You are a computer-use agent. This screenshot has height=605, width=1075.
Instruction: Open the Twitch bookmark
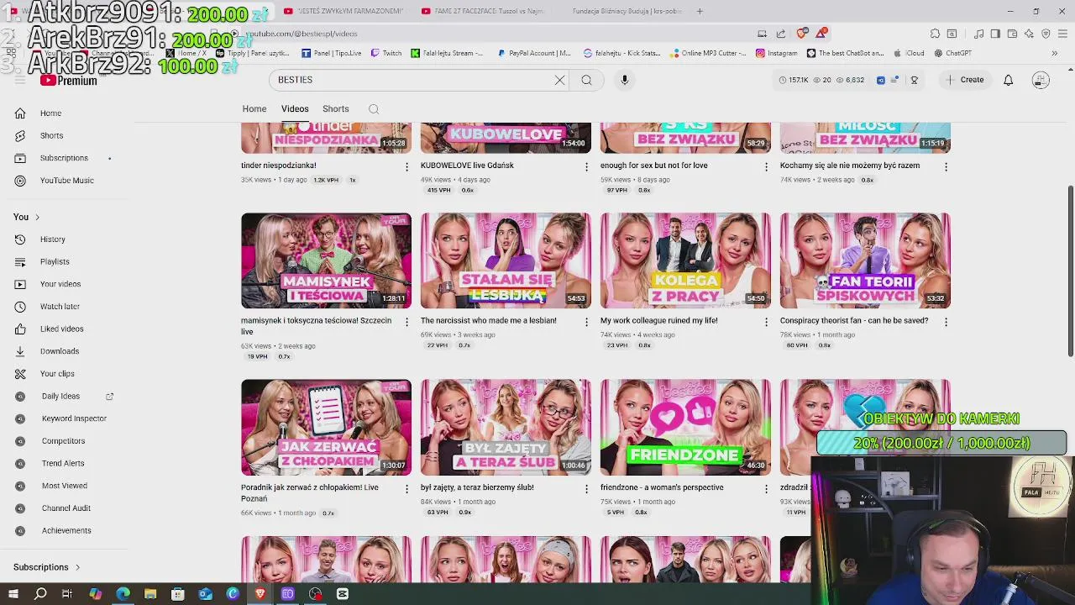[x=386, y=53]
